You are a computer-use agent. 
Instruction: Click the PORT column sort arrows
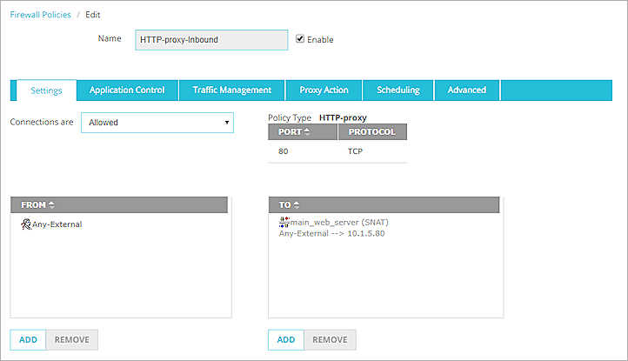(x=307, y=132)
